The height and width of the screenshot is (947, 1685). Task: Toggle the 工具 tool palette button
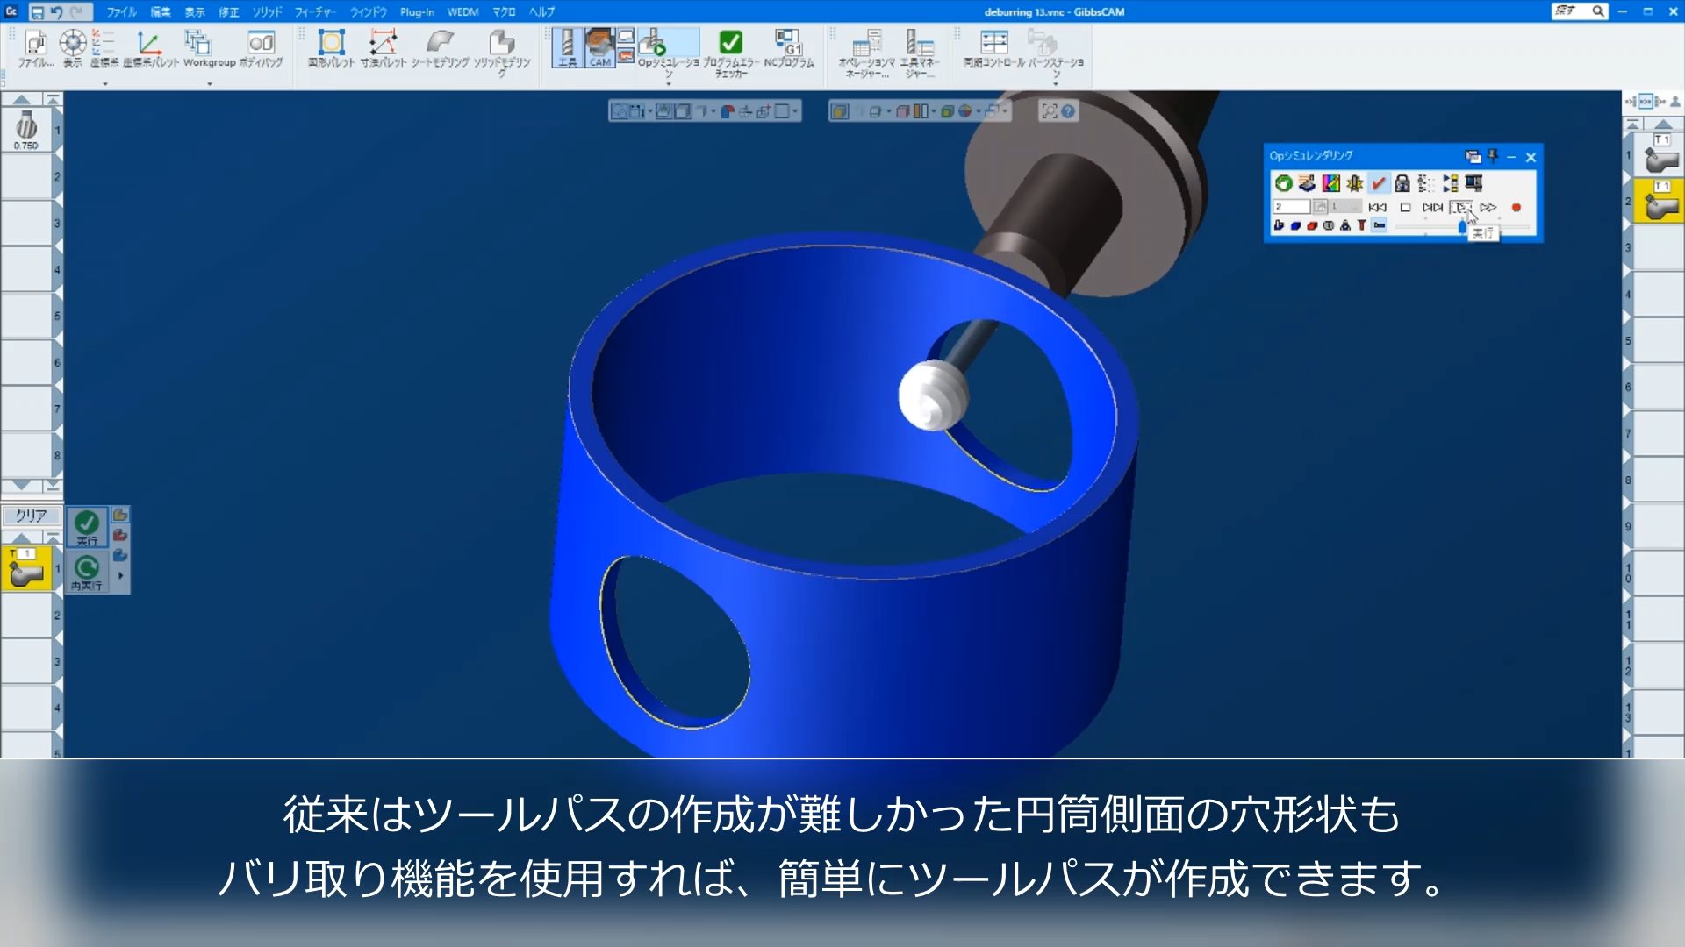coord(568,46)
